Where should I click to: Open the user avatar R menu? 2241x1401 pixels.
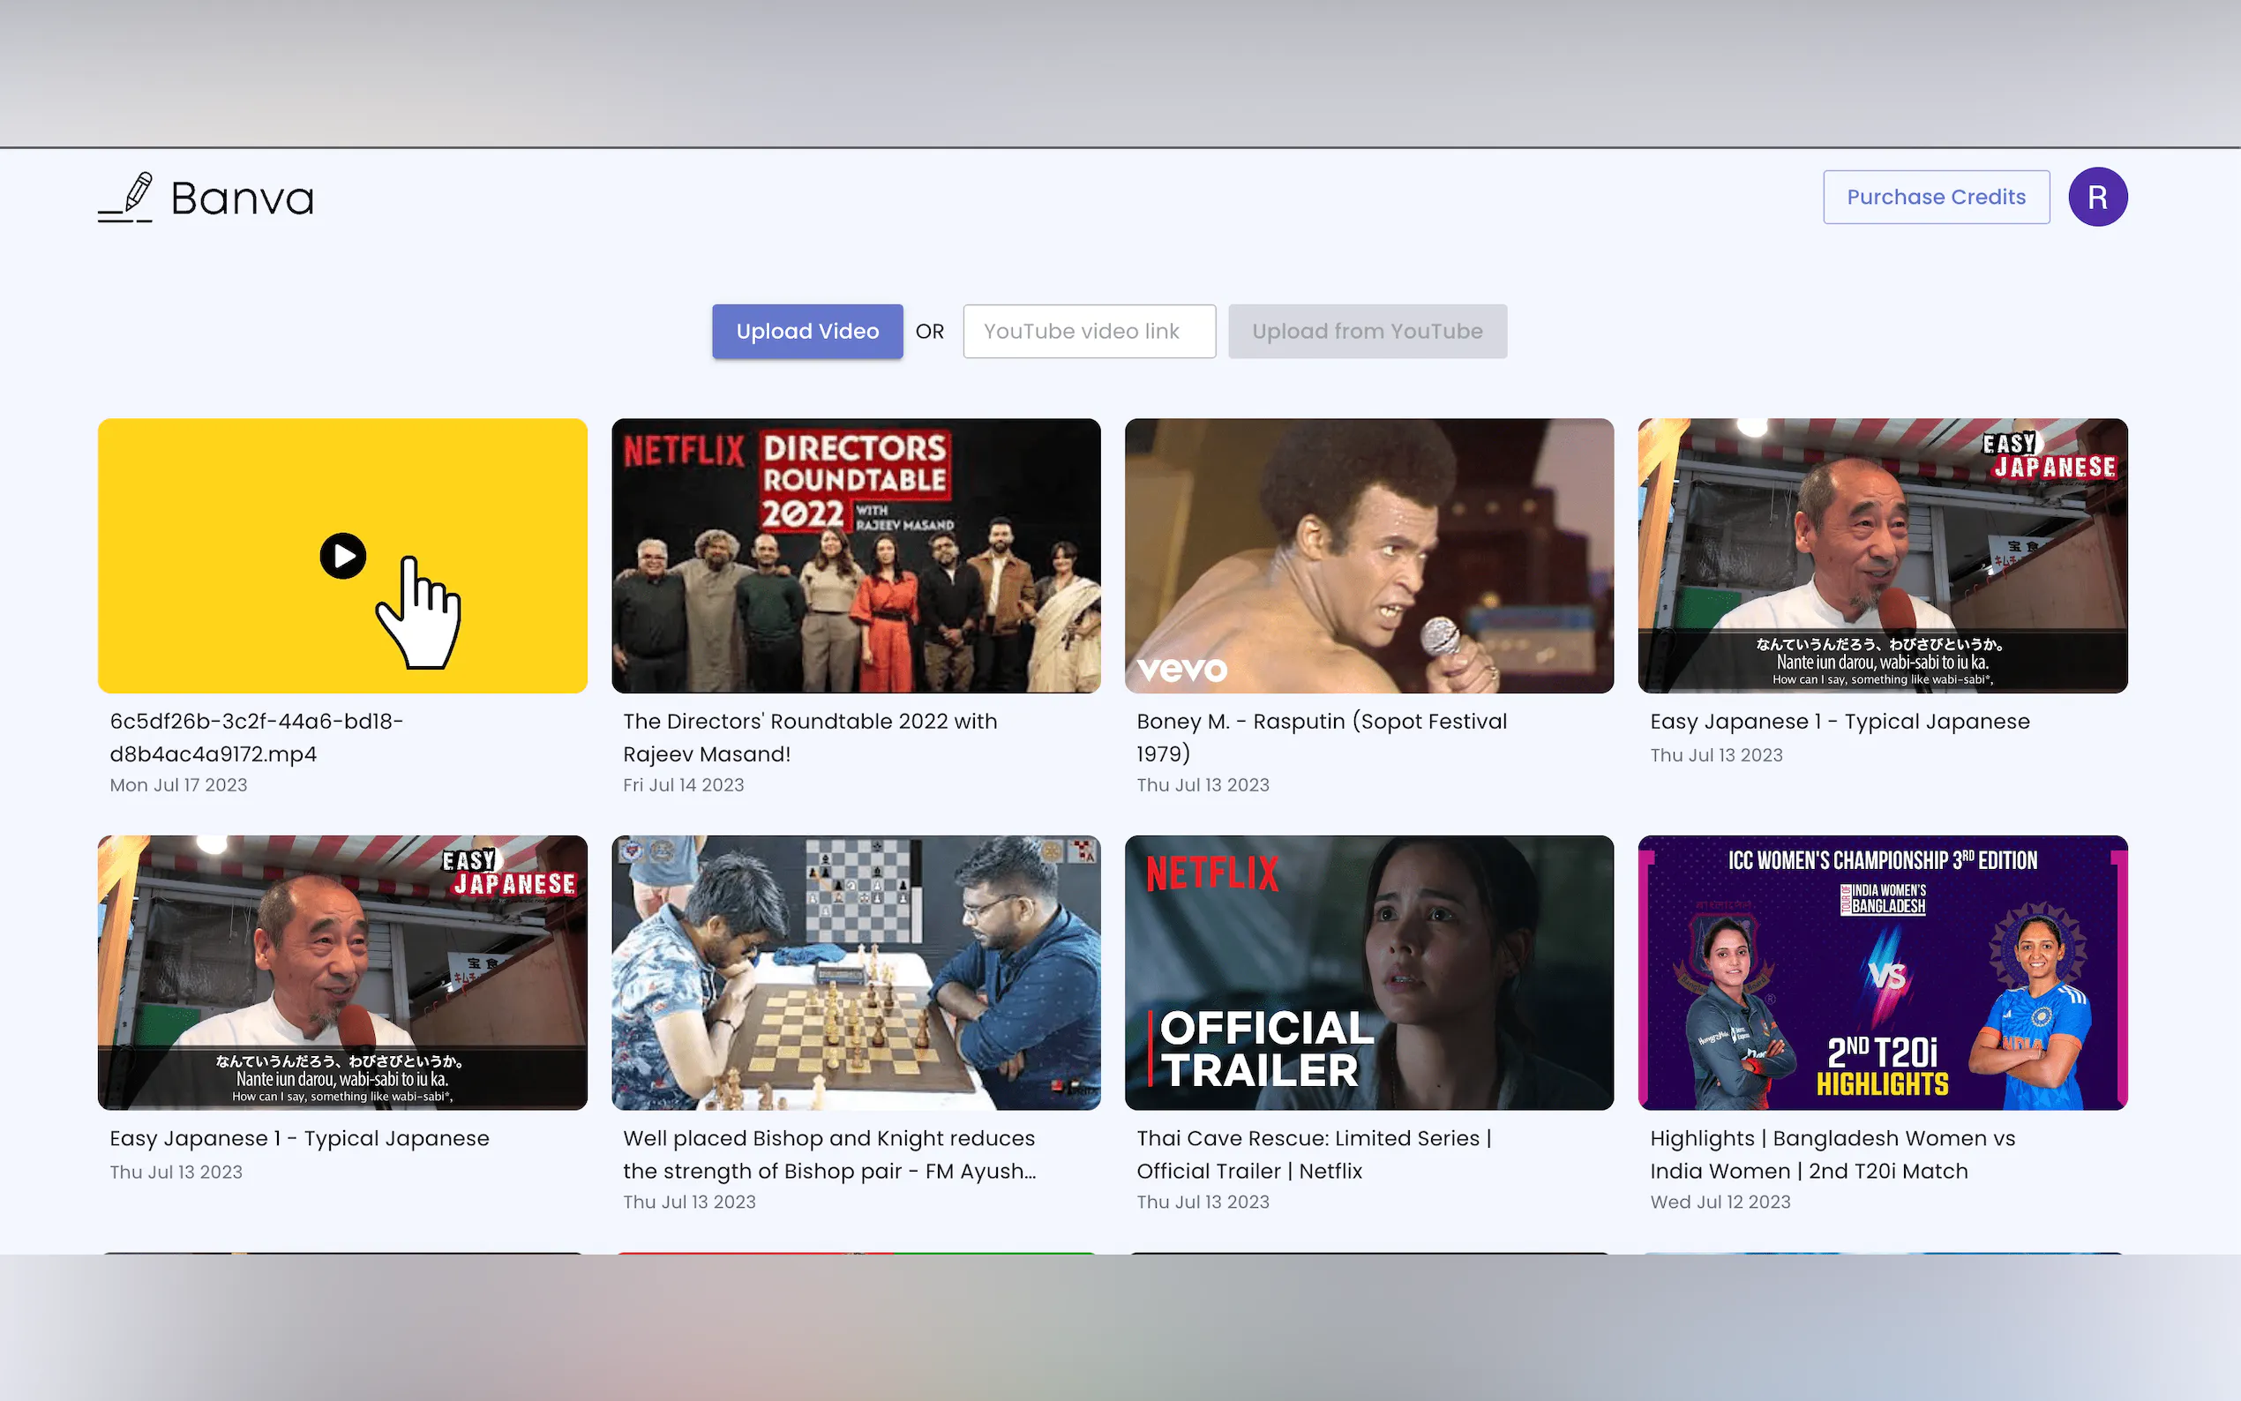[x=2096, y=198]
